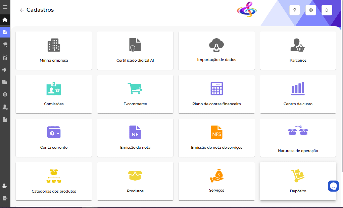The width and height of the screenshot is (343, 208).
Task: Open the Parceiros card
Action: click(298, 51)
